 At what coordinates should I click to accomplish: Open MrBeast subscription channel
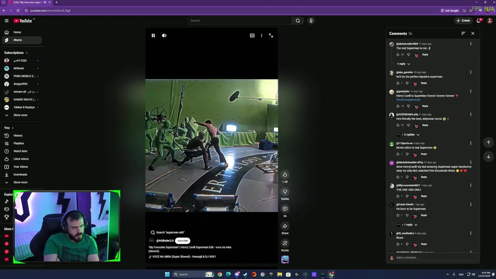point(22,68)
